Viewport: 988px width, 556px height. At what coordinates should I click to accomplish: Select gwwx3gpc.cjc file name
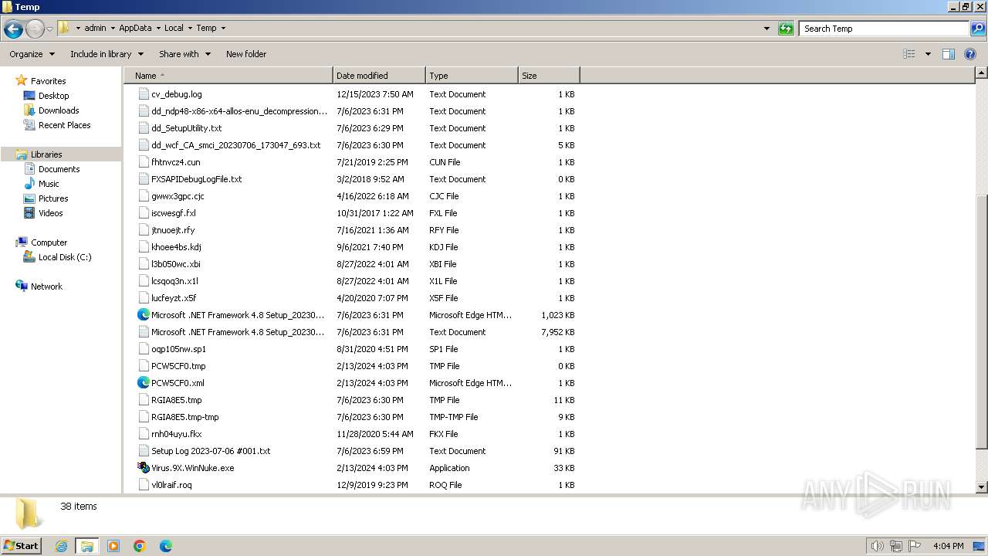point(178,196)
